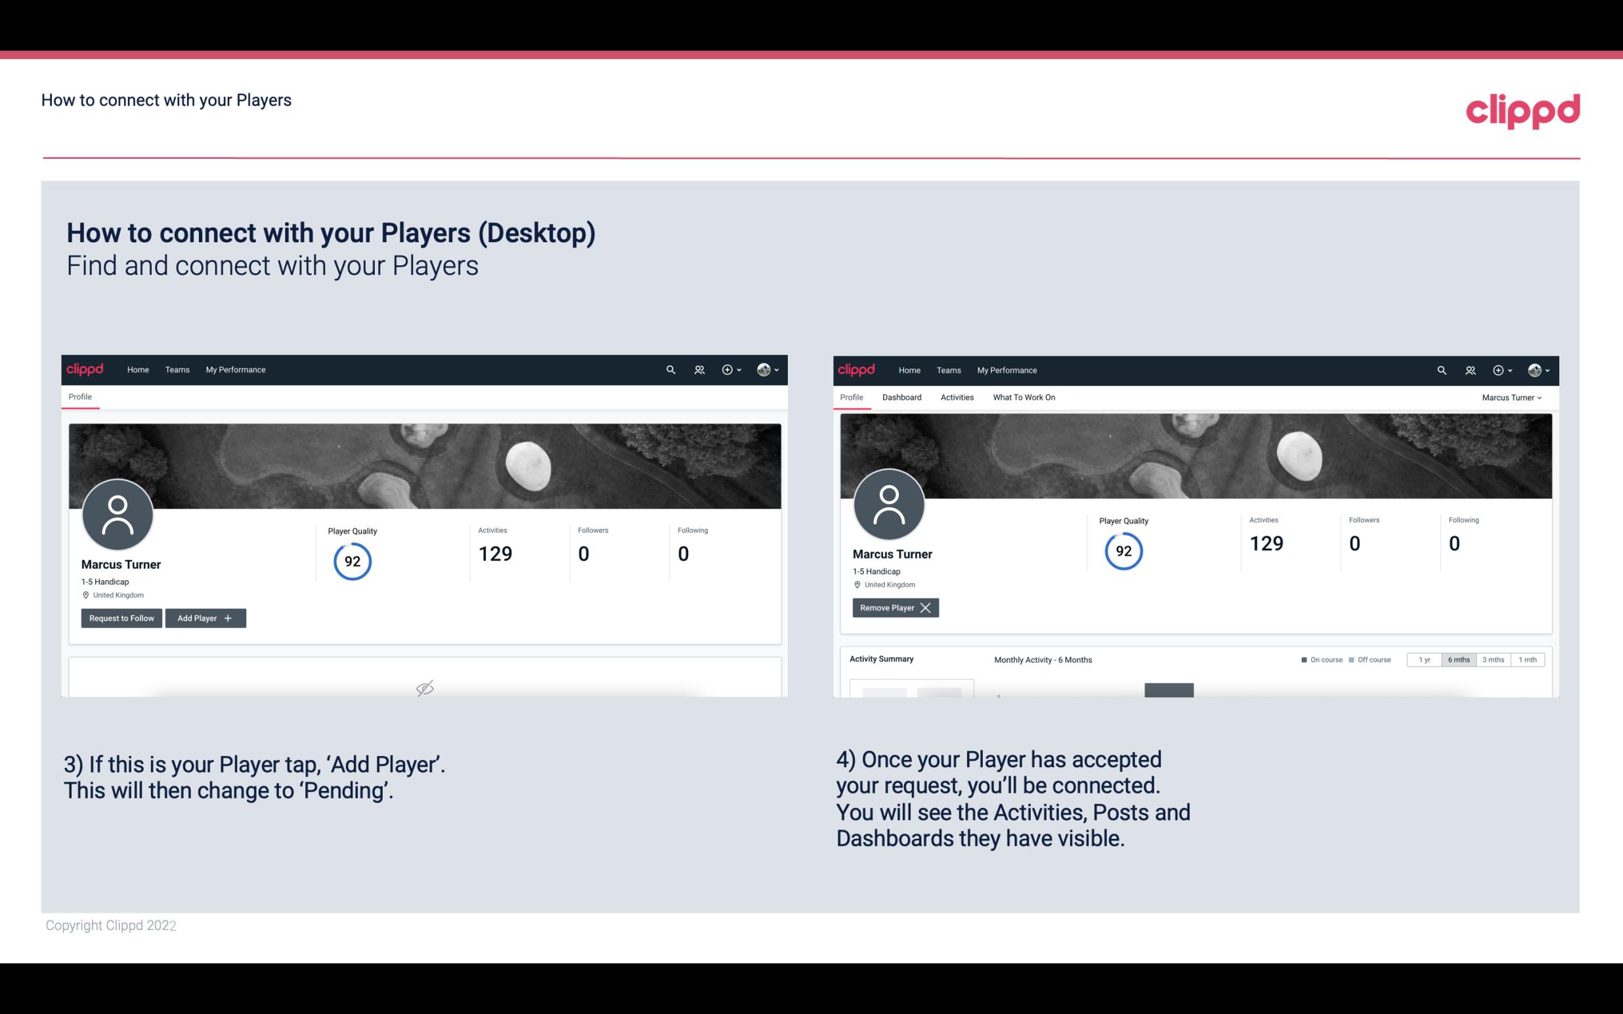Select the '6 mths' activity toggle filter
This screenshot has height=1014, width=1623.
pos(1460,659)
